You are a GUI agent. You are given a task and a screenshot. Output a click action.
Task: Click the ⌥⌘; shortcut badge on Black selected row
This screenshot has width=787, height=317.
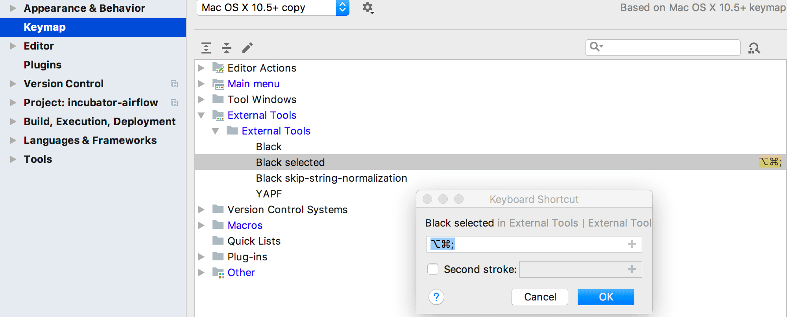(770, 162)
